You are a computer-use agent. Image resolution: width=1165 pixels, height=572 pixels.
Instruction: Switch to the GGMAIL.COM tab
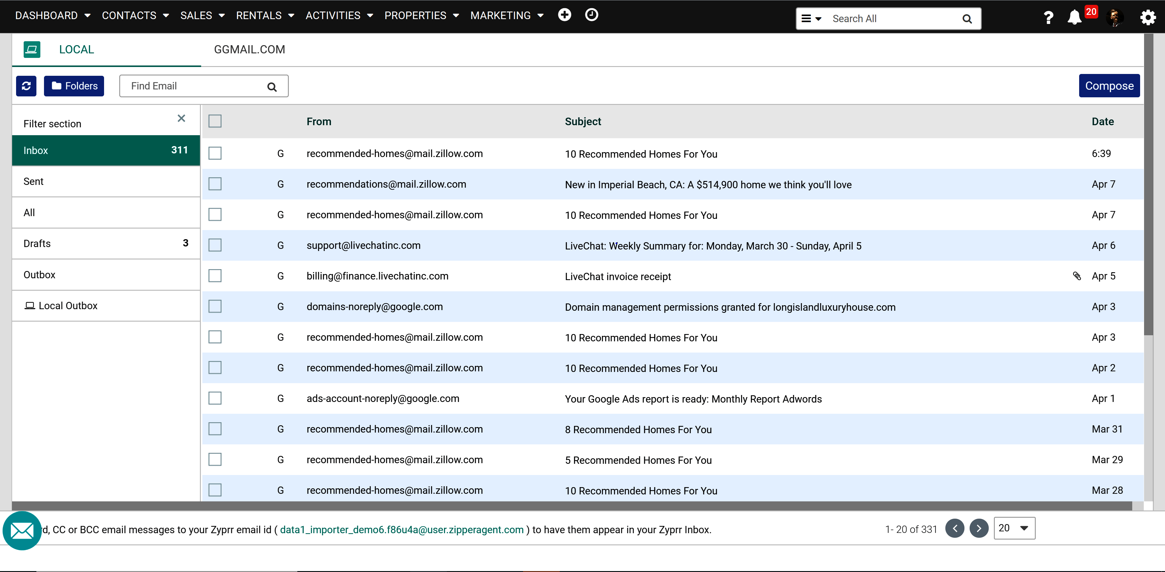(249, 50)
